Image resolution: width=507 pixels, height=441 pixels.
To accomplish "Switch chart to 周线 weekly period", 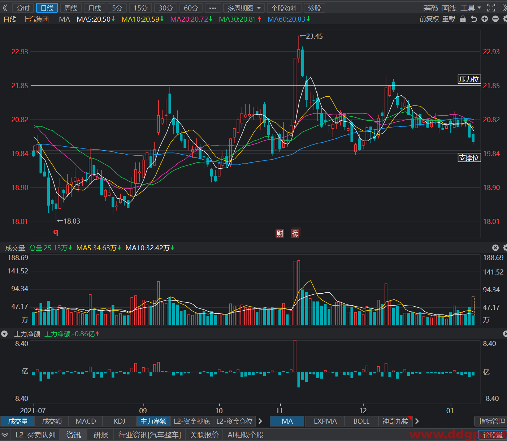I will 71,8.
